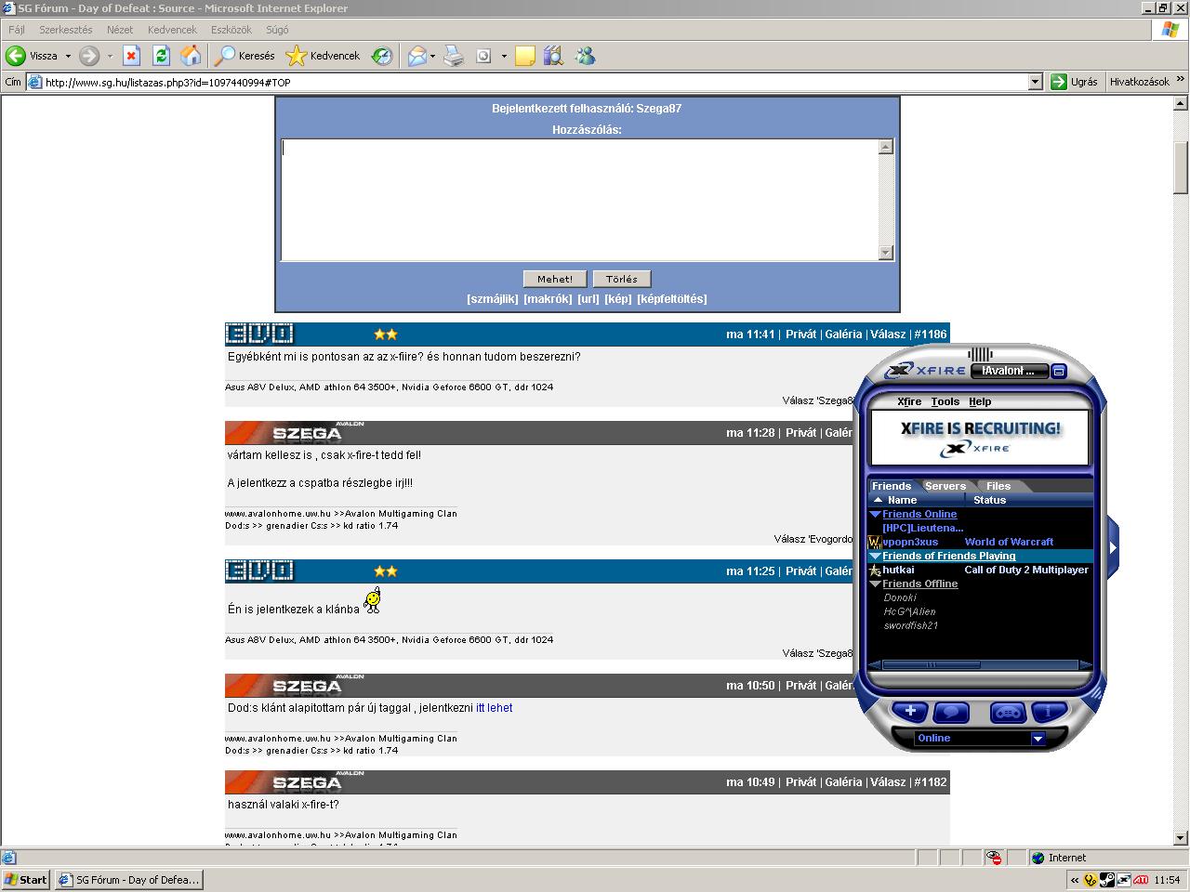The image size is (1190, 892).
Task: Follow the 'itt lehet' link
Action: (x=494, y=708)
